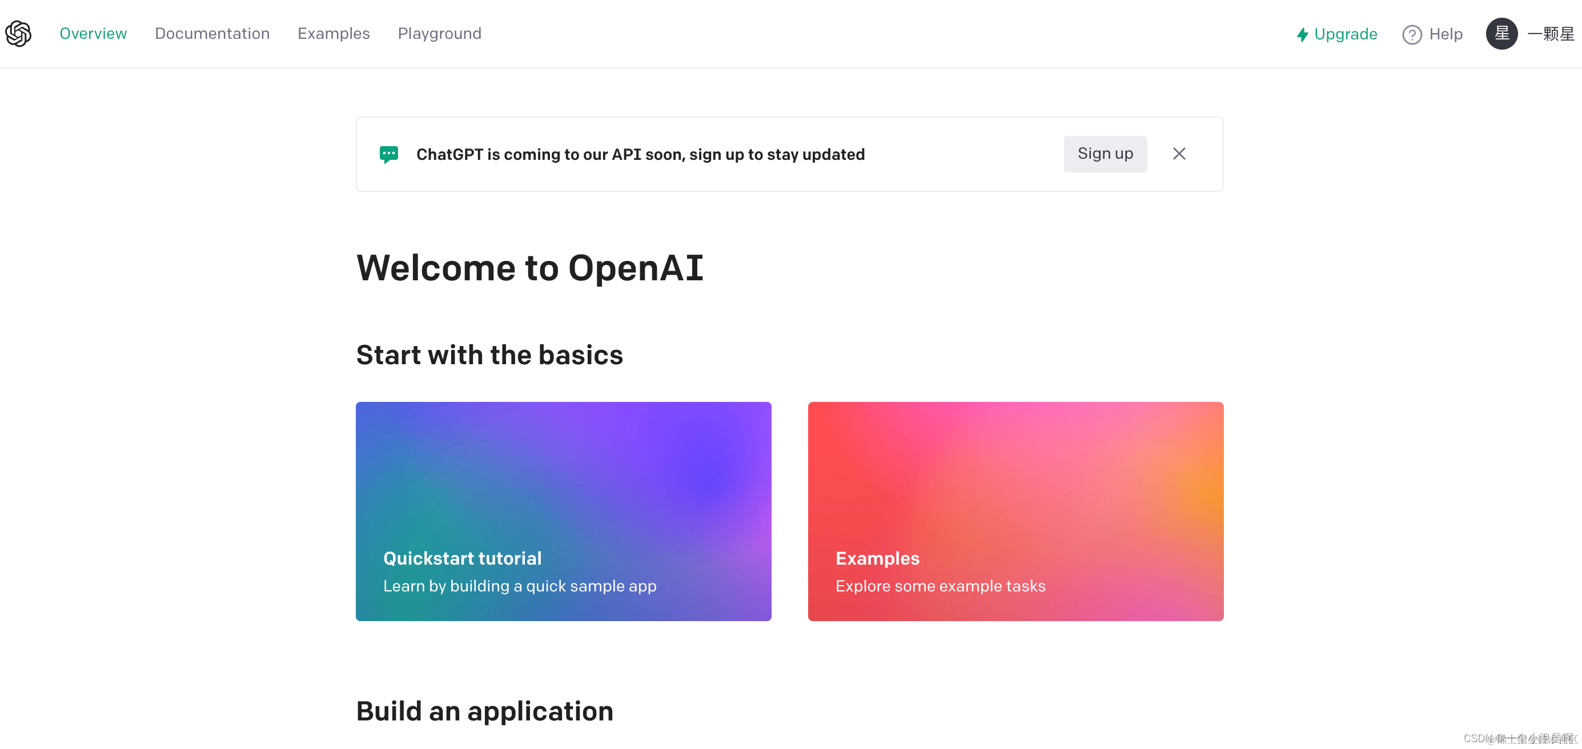
Task: Open account menu via username 一颗星
Action: tap(1550, 34)
